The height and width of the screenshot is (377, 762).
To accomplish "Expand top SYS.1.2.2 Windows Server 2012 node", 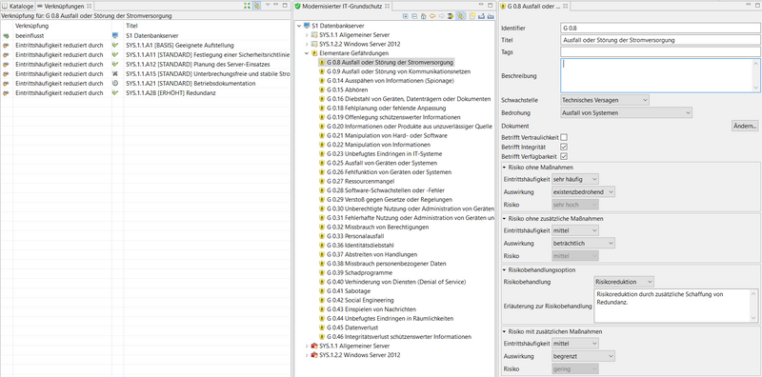I will click(306, 44).
